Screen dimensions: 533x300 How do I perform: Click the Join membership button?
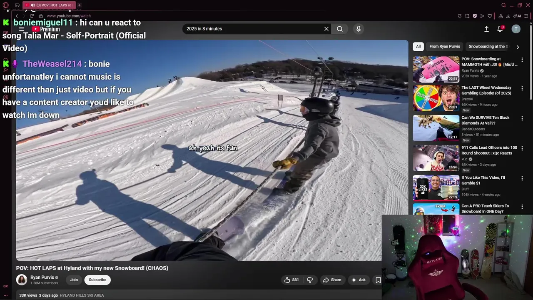(x=74, y=280)
